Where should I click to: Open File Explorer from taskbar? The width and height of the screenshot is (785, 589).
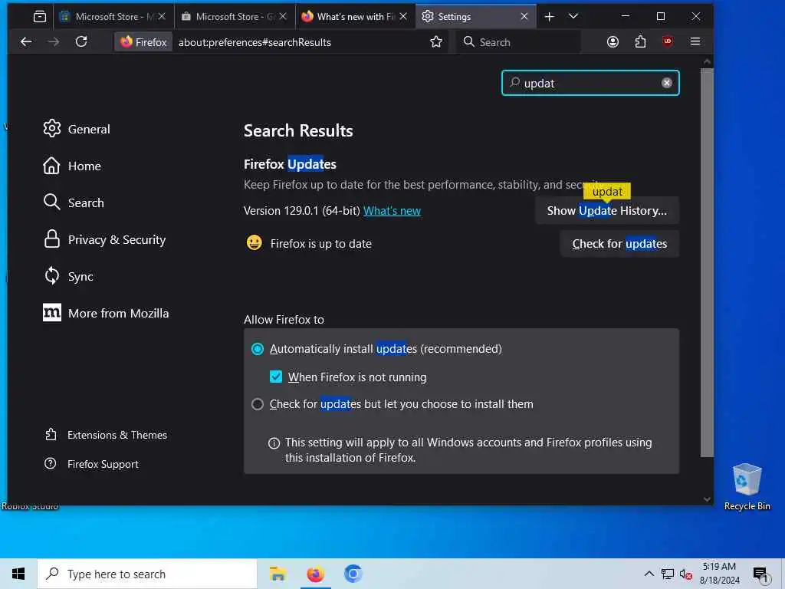point(278,574)
